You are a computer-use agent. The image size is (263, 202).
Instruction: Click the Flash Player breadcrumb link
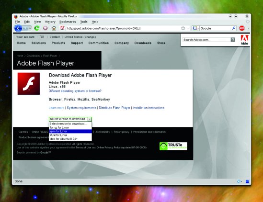click(x=50, y=56)
